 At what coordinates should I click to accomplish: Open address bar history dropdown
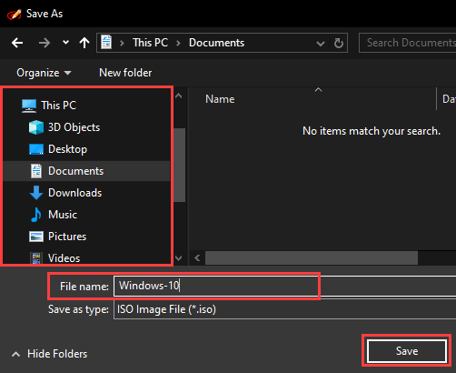pyautogui.click(x=321, y=44)
